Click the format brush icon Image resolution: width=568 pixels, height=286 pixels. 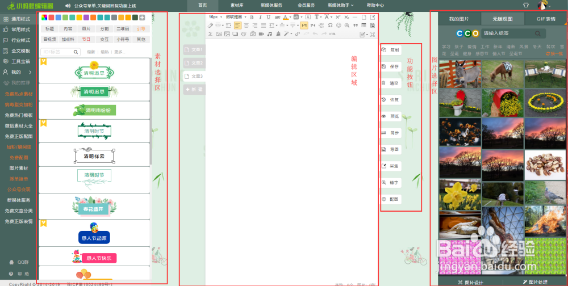(x=278, y=34)
